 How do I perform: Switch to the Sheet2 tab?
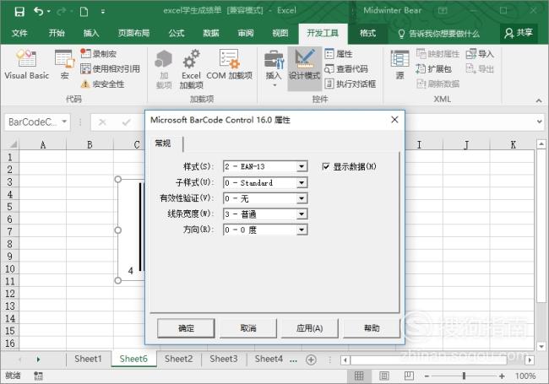coord(178,359)
